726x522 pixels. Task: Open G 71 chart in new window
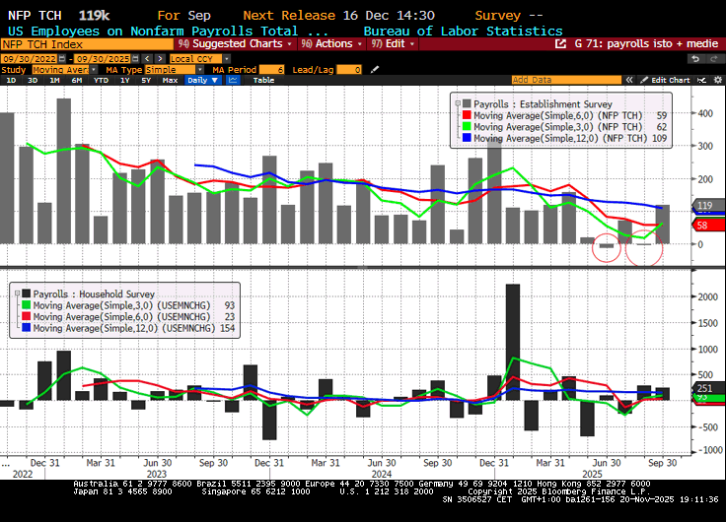click(562, 44)
